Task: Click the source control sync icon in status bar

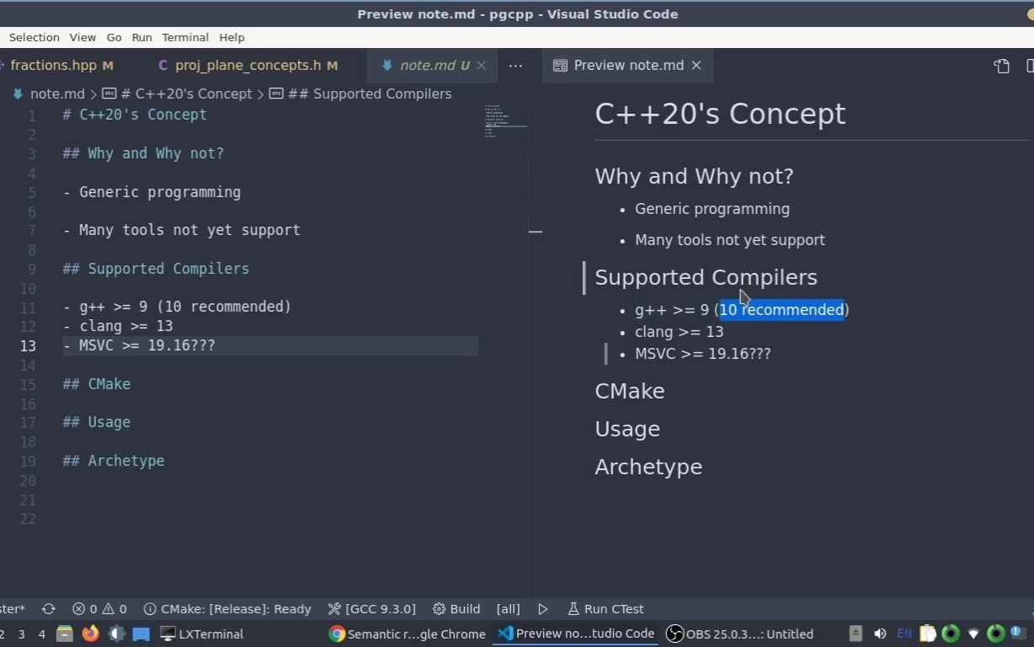Action: [x=48, y=608]
